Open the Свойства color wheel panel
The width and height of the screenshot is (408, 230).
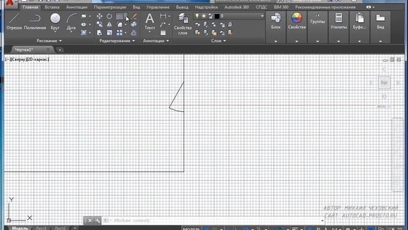pyautogui.click(x=296, y=21)
